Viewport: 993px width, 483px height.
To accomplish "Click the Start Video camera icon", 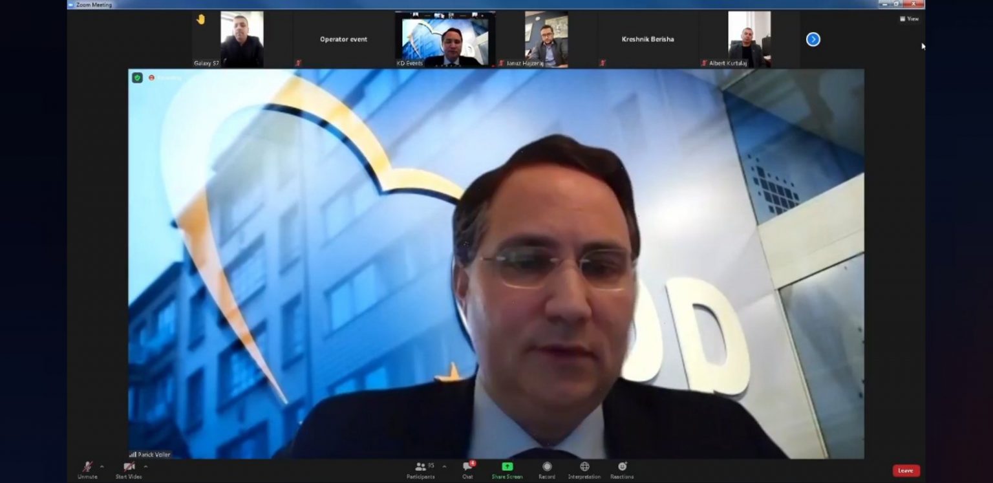I will tap(129, 467).
